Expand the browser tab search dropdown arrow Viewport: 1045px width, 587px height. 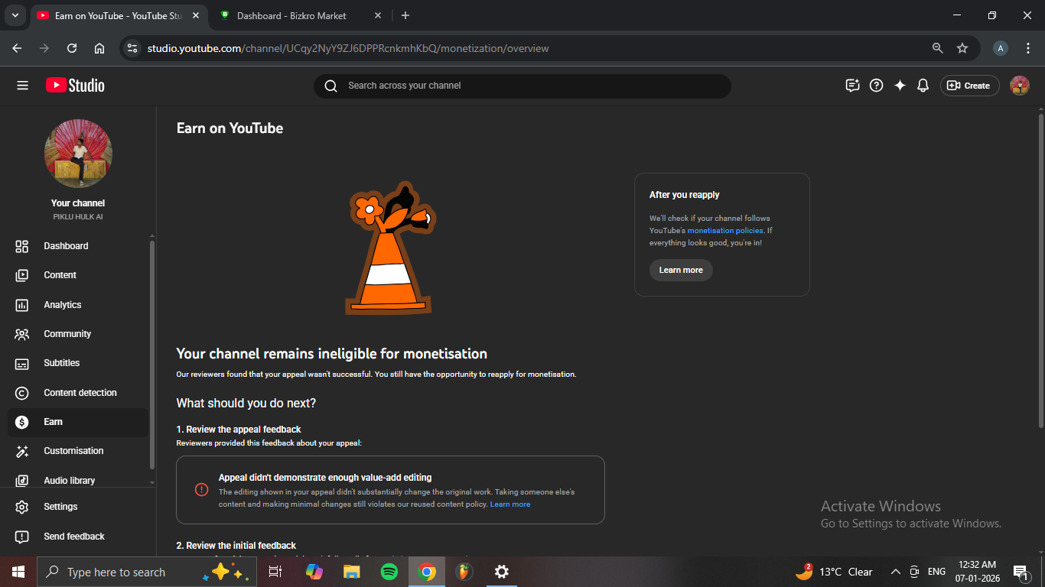coord(15,15)
